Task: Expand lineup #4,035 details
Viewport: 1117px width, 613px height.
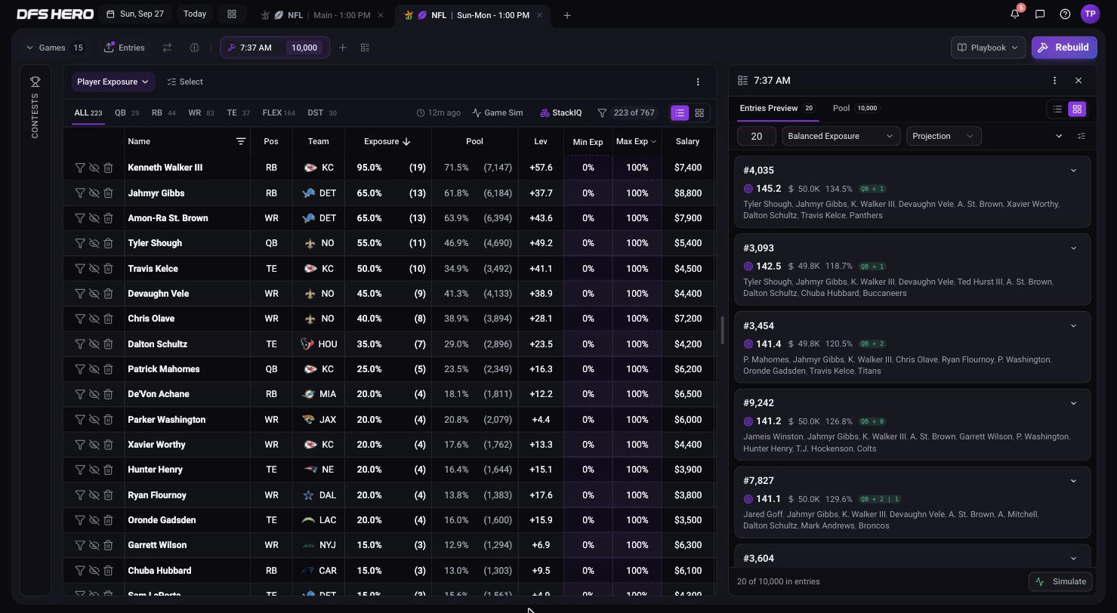Action: (1073, 171)
